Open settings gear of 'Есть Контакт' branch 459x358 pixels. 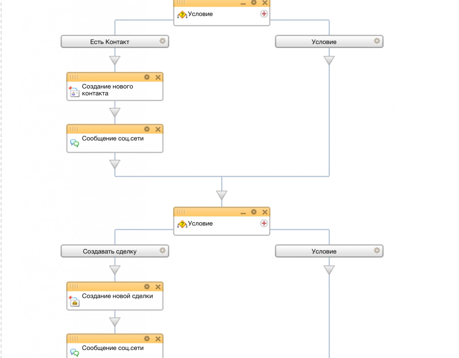pos(162,41)
